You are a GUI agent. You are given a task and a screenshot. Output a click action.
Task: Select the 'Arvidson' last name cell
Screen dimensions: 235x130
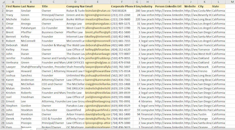point(31,114)
